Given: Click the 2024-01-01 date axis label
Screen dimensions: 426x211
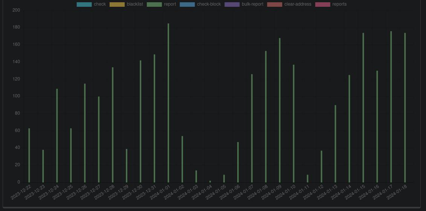Looking at the screenshot, I should [160, 192].
